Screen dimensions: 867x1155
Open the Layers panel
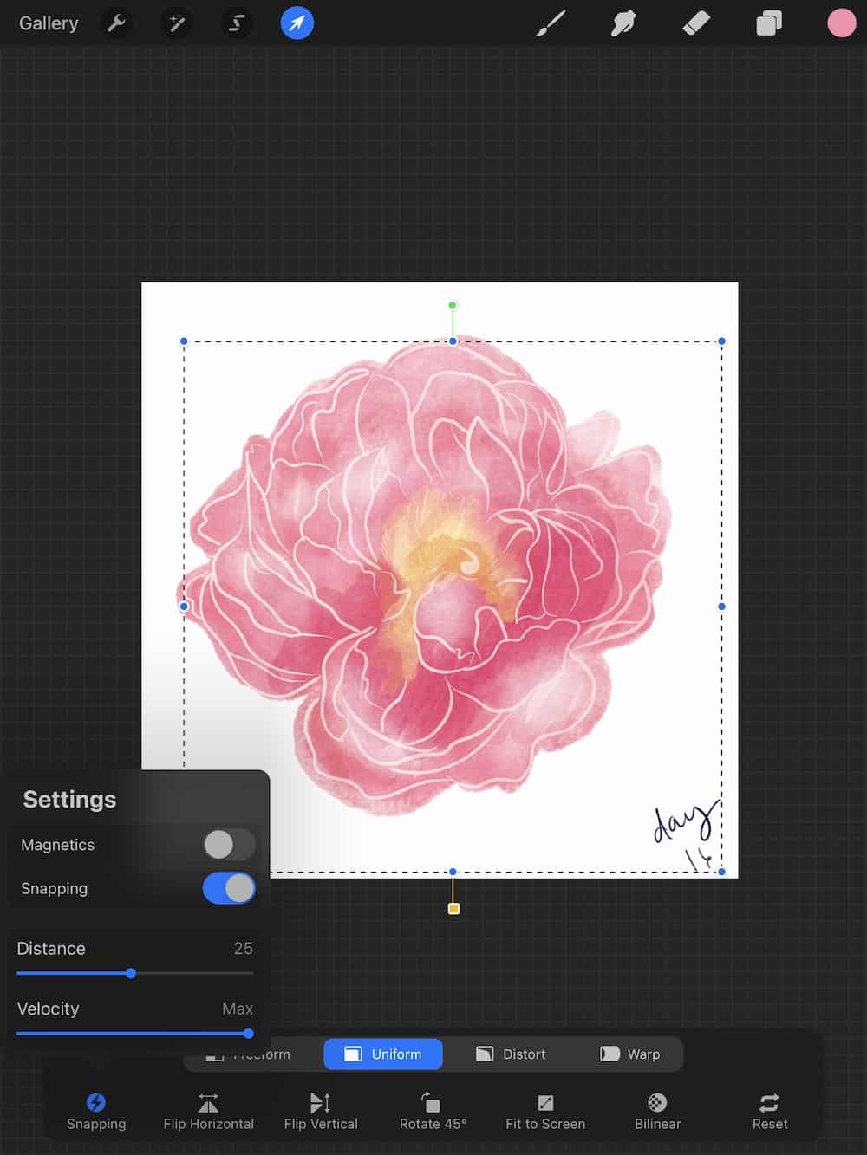pos(768,23)
